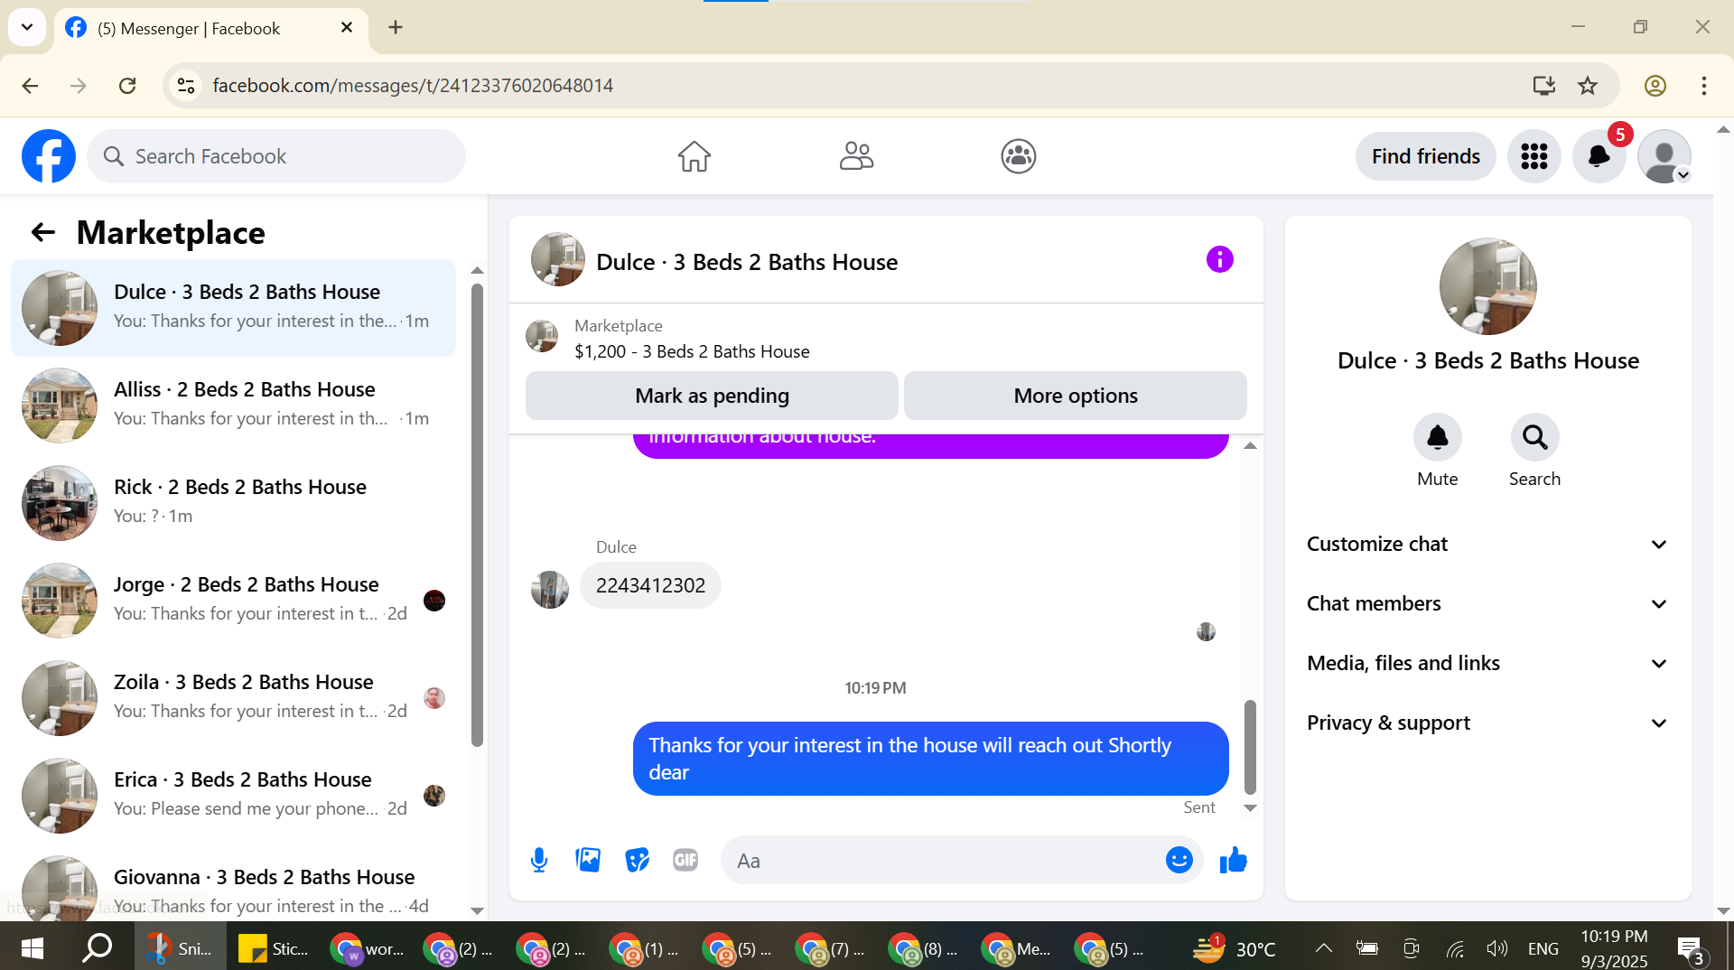Image resolution: width=1734 pixels, height=970 pixels.
Task: Click the blue Thanks for your interest message
Action: tap(930, 759)
